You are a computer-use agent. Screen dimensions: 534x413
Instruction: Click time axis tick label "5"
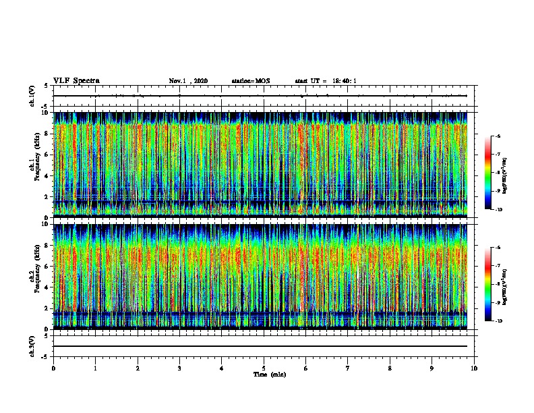tap(264, 368)
